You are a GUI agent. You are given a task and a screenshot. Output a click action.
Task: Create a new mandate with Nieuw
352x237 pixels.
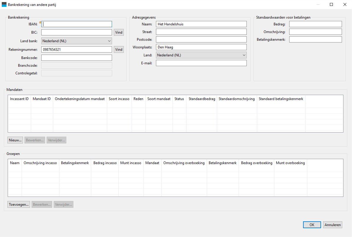[x=15, y=140]
